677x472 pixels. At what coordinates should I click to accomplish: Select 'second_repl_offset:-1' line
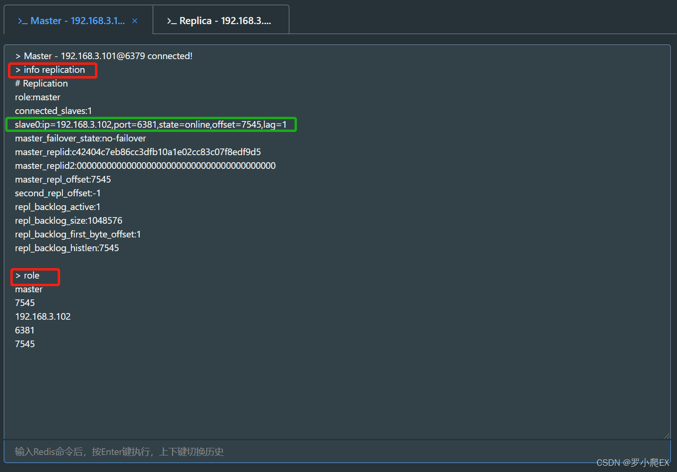click(58, 193)
